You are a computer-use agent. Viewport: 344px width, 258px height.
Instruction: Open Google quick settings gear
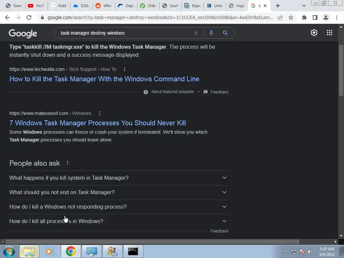pos(314,33)
